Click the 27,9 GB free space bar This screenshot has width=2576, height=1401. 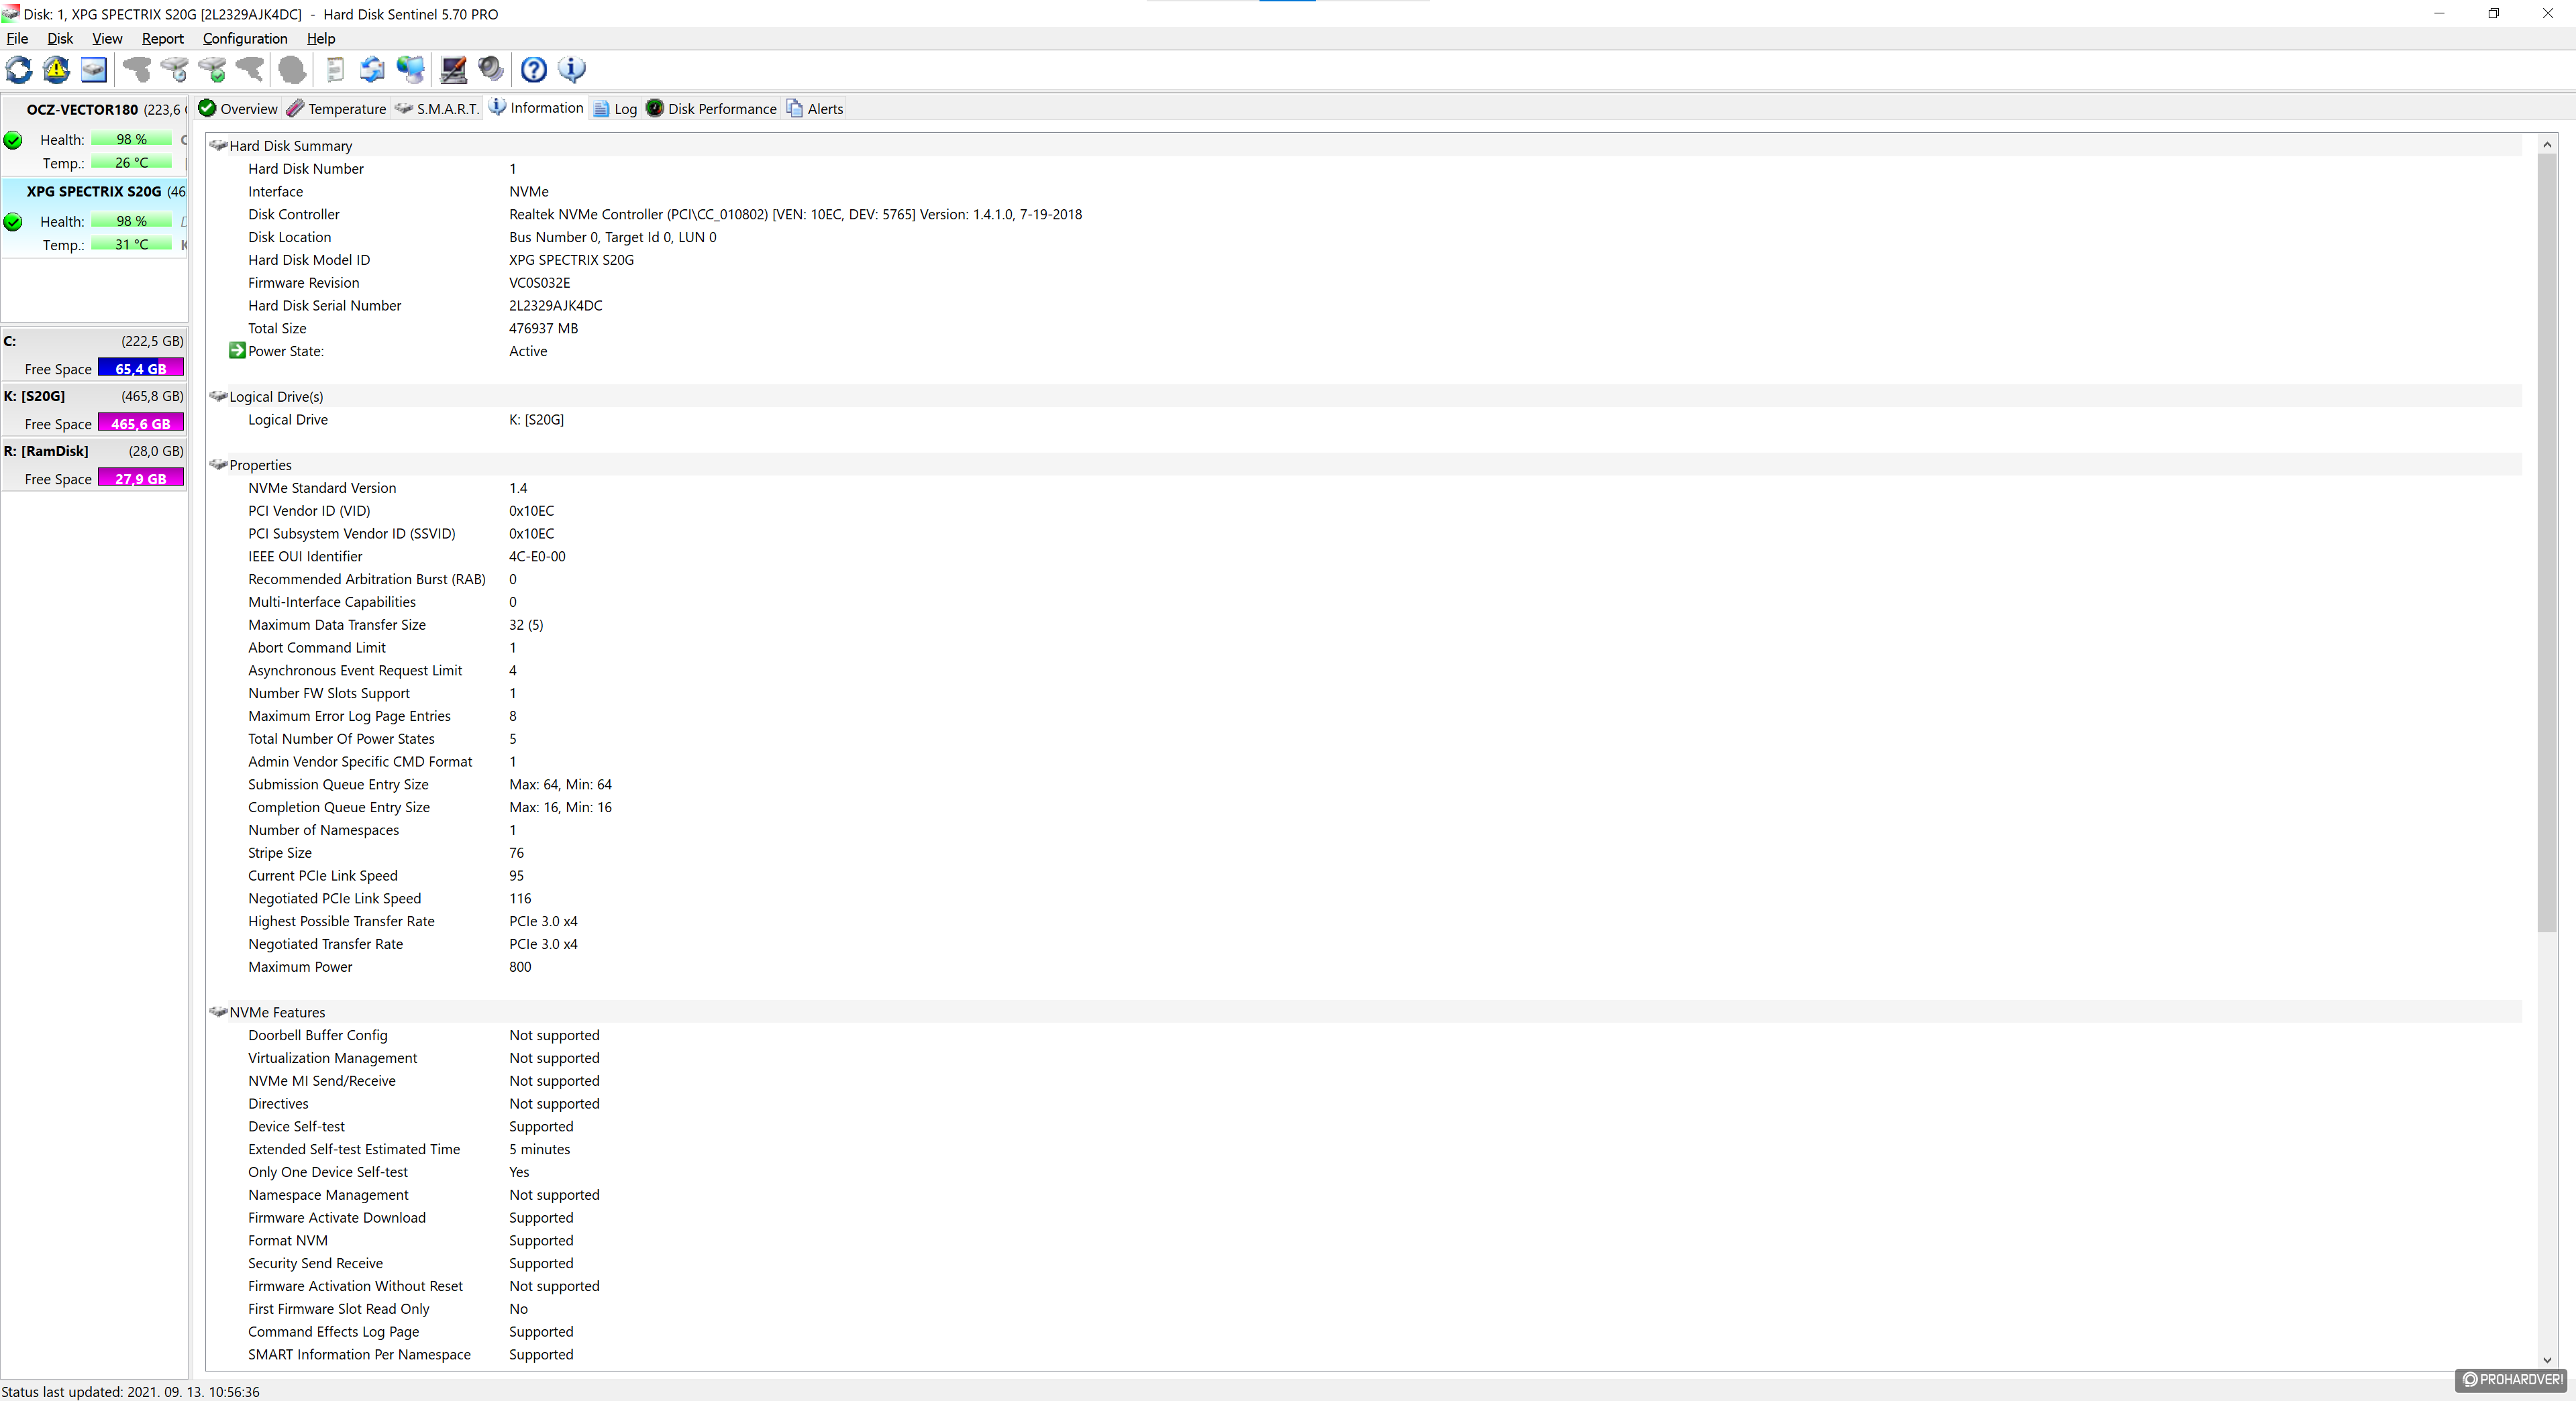[x=141, y=479]
